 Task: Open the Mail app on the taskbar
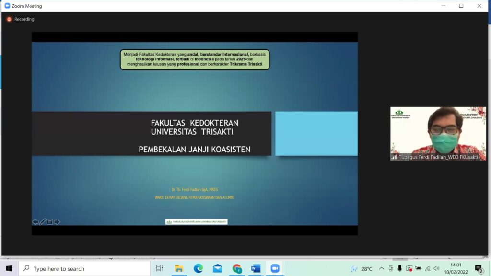218,268
